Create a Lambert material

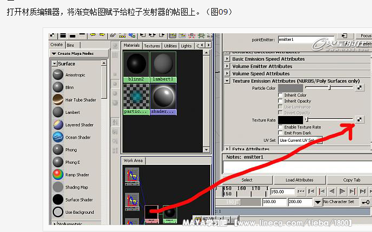66,112
